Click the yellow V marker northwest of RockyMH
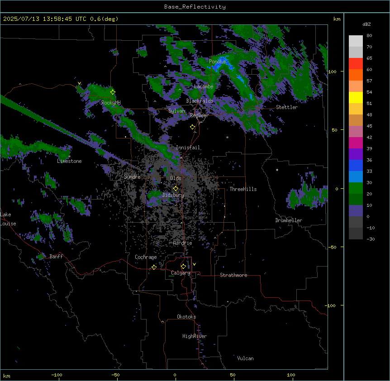390x381 pixels. tap(79, 83)
